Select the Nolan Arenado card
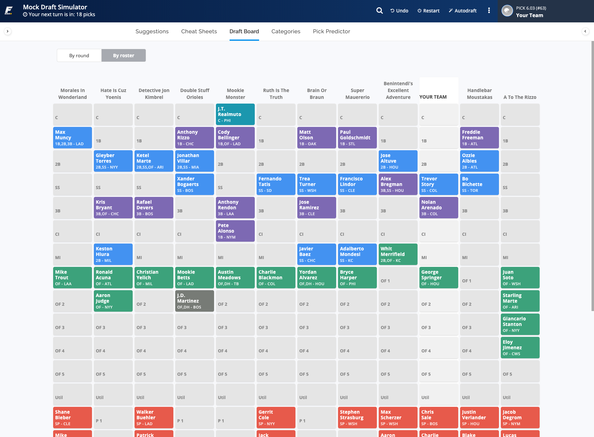This screenshot has width=594, height=437. [439, 207]
